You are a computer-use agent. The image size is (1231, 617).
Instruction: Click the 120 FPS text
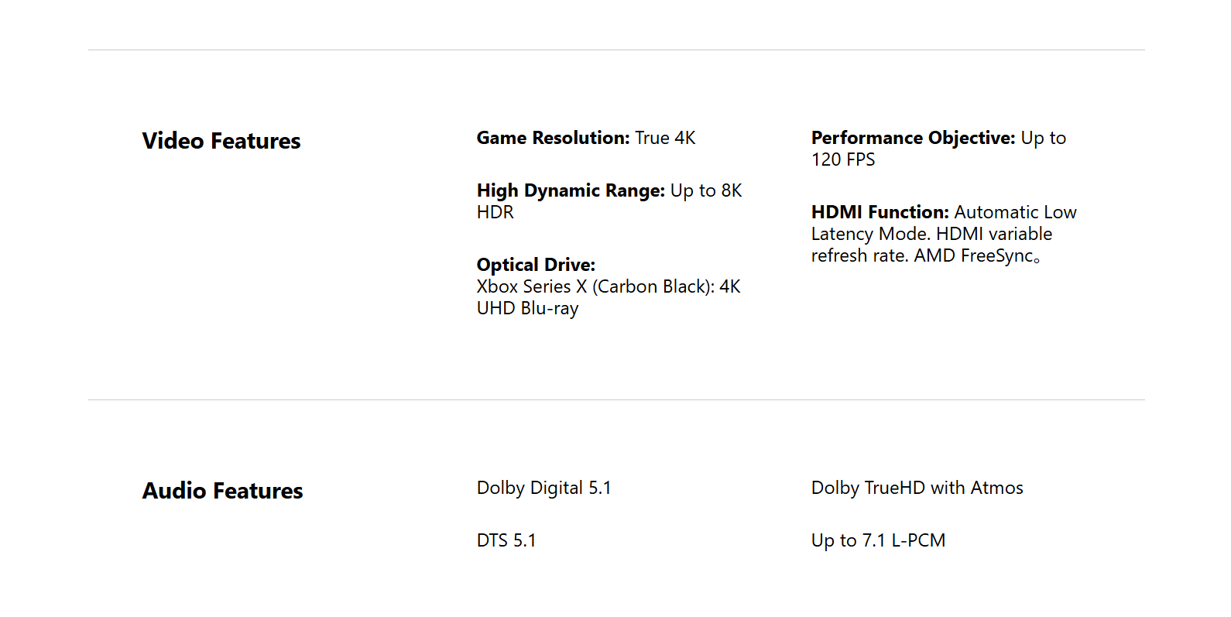[843, 159]
